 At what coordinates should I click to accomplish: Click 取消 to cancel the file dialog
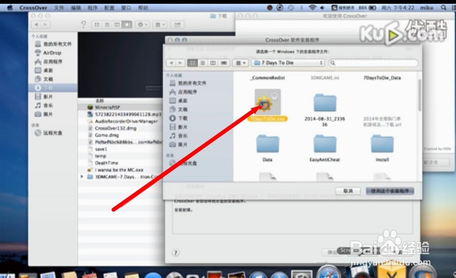click(x=348, y=191)
